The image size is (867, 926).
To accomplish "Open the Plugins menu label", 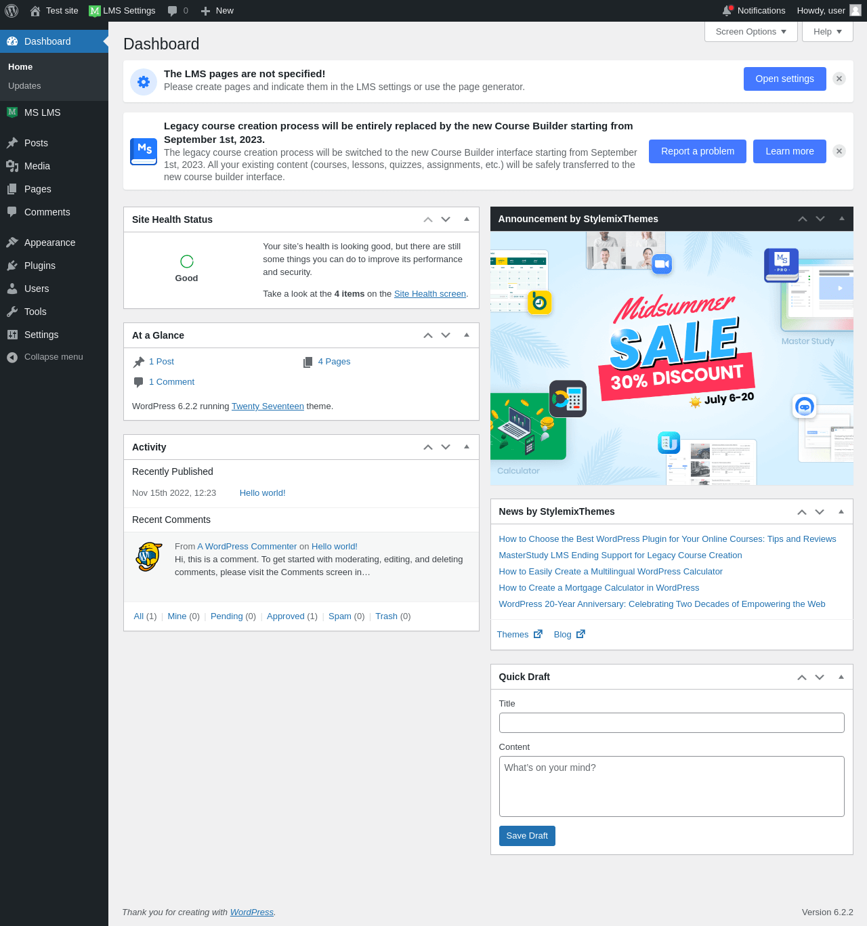I will [x=40, y=266].
